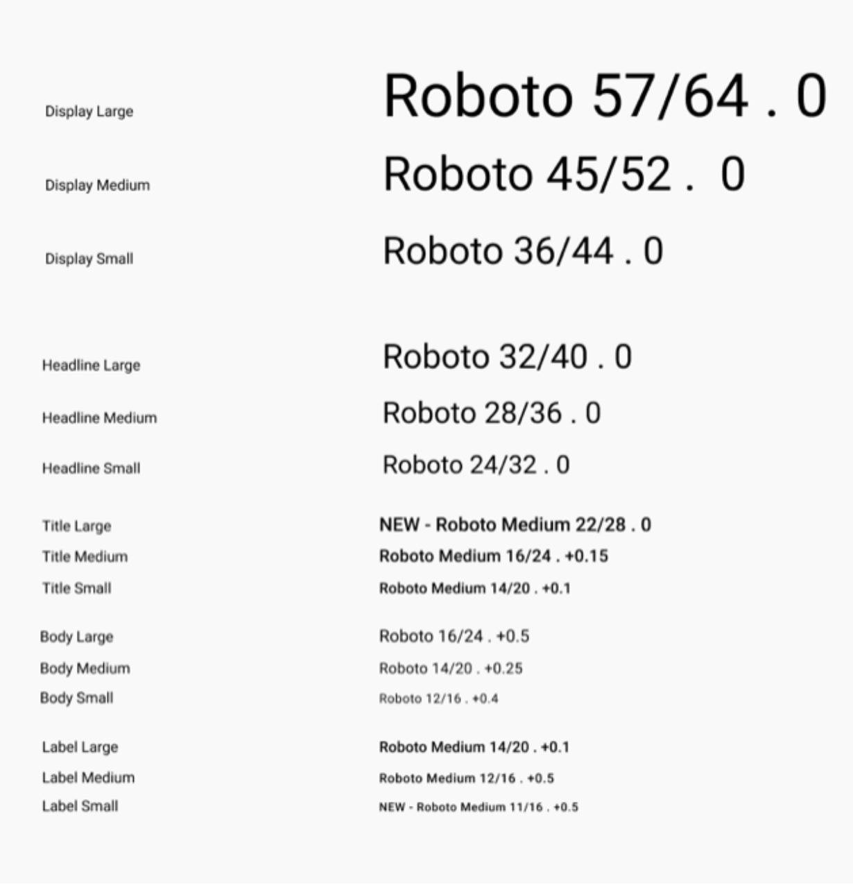The image size is (853, 885).
Task: Select the Headline Small label
Action: 91,468
